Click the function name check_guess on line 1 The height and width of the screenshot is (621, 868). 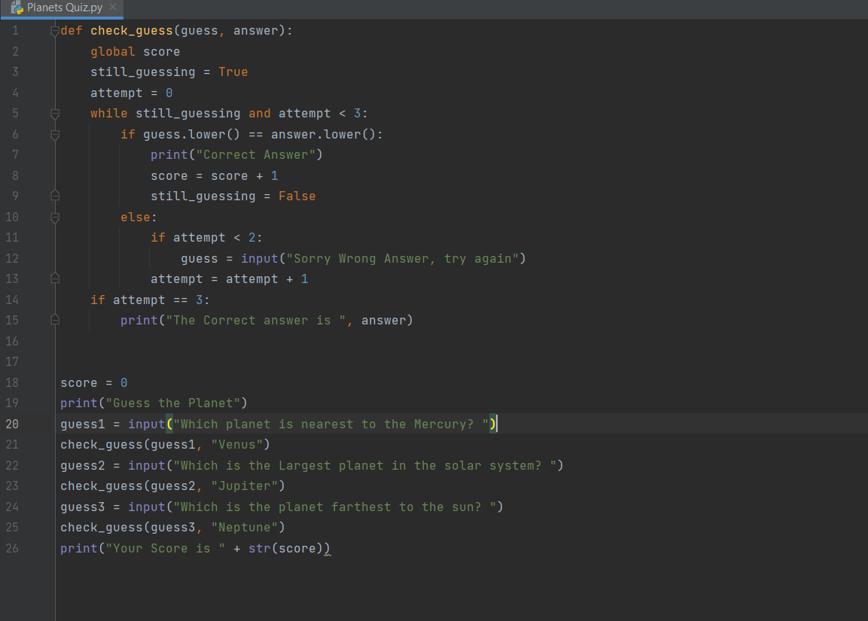pos(132,31)
